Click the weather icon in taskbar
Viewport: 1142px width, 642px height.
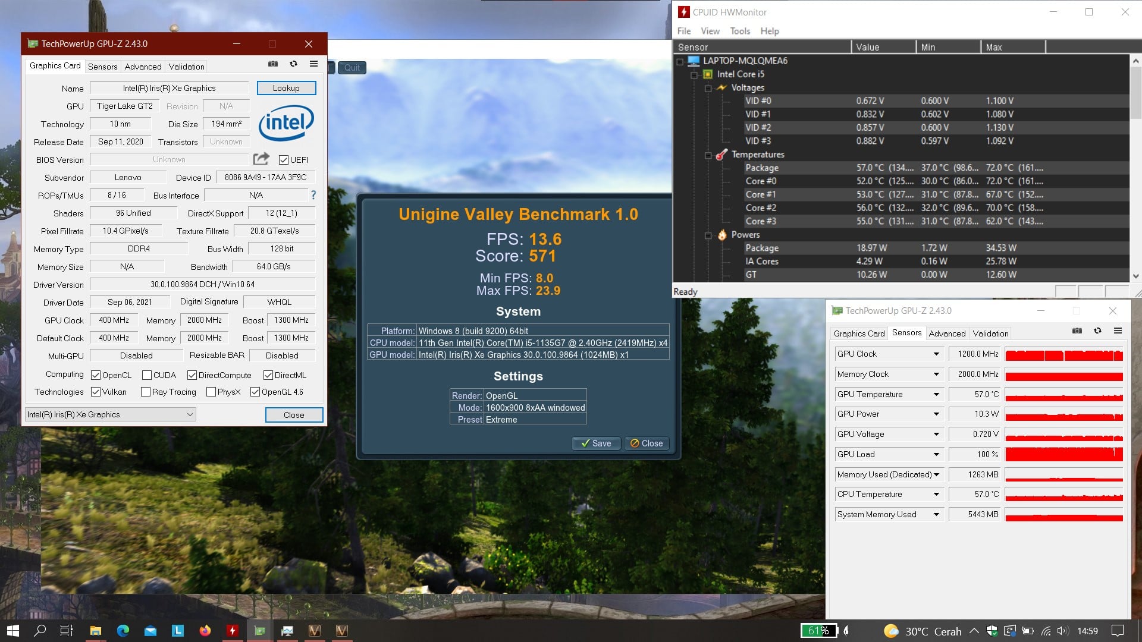pos(891,631)
